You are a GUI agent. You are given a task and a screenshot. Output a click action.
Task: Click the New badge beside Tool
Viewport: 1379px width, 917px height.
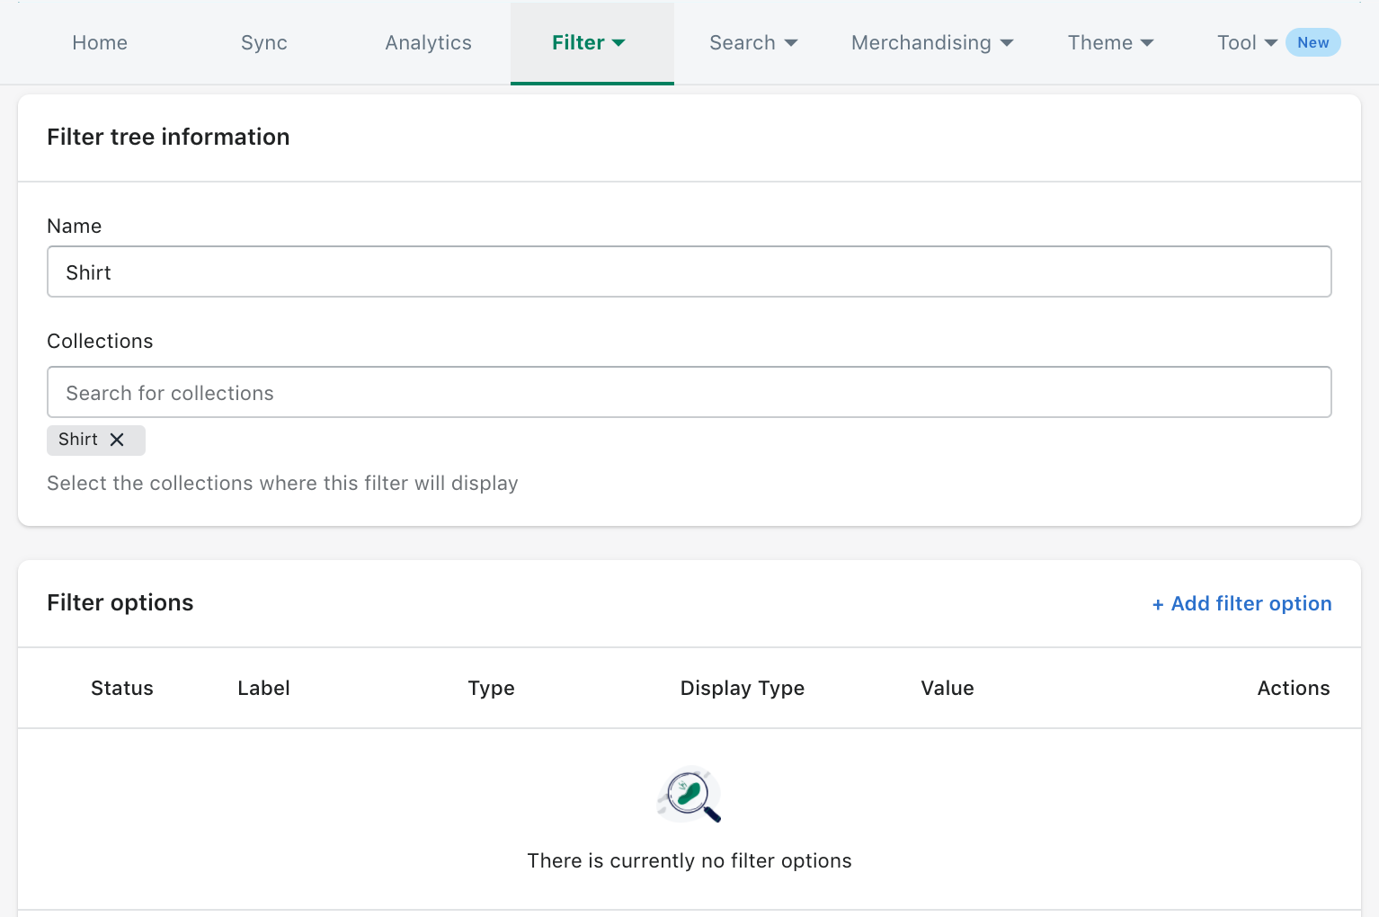1313,42
